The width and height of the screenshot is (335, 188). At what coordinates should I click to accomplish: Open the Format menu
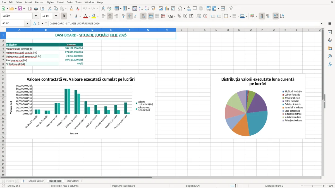pyautogui.click(x=39, y=2)
